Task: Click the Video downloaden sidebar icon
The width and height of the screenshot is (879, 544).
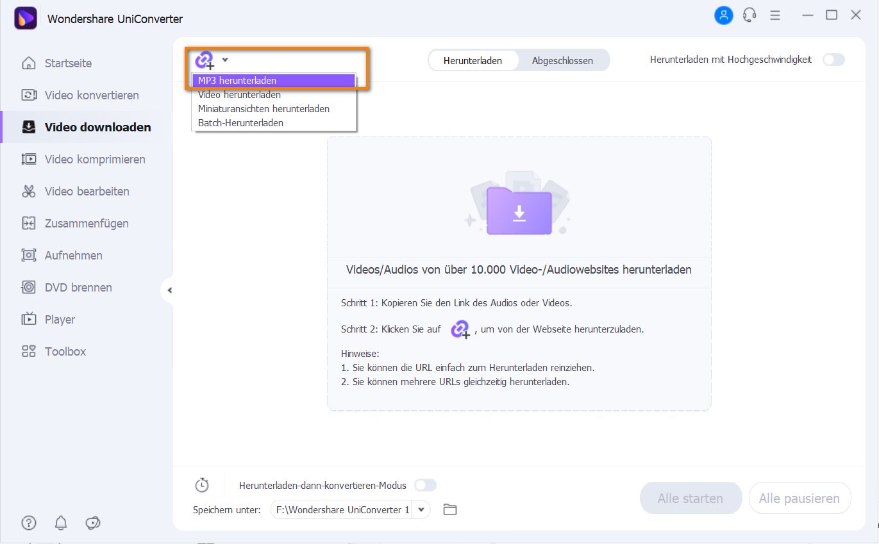Action: click(x=29, y=127)
